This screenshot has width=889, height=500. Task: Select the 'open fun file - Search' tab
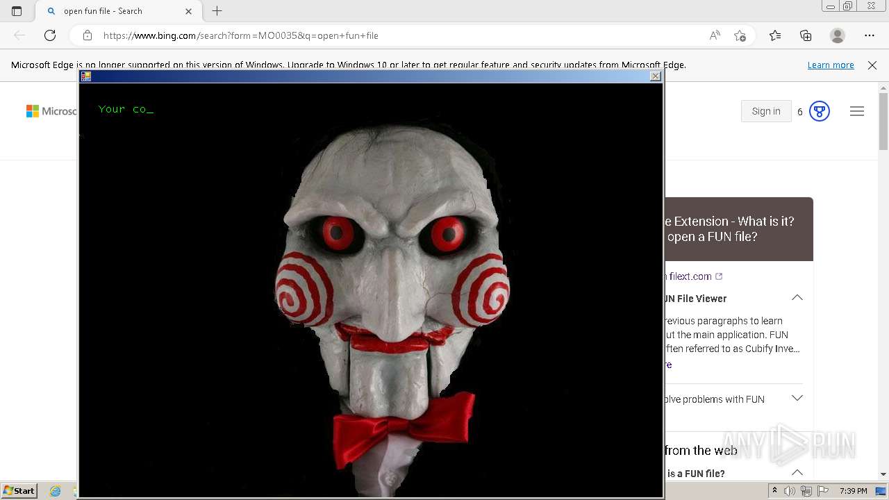[117, 11]
